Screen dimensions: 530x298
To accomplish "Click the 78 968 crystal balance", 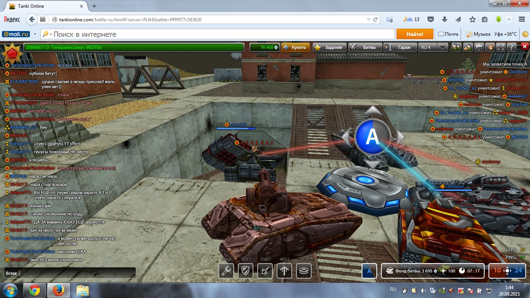I will [x=265, y=47].
